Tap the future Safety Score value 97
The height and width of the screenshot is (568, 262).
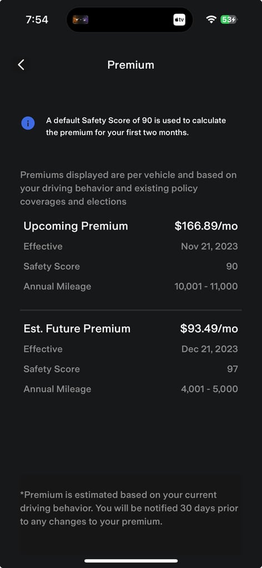[x=232, y=369]
